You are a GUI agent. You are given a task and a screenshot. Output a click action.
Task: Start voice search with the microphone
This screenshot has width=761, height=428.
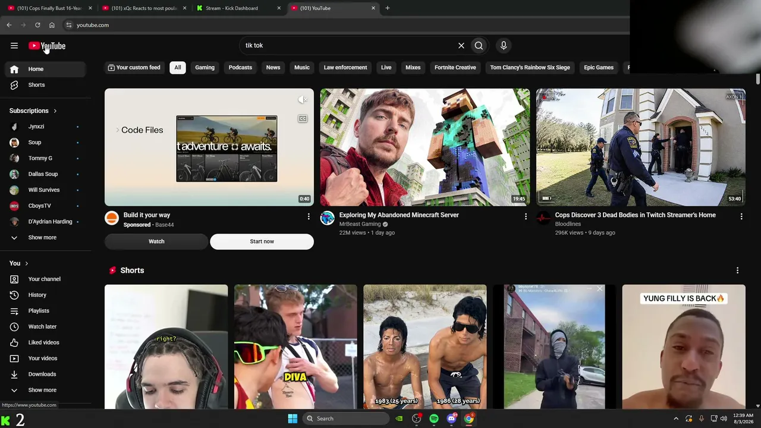[x=504, y=45]
